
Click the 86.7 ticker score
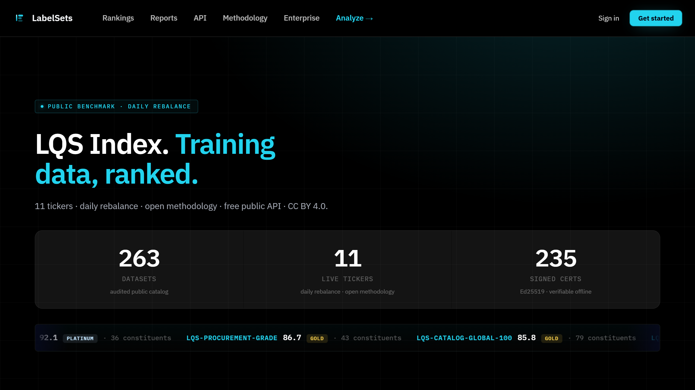point(292,338)
